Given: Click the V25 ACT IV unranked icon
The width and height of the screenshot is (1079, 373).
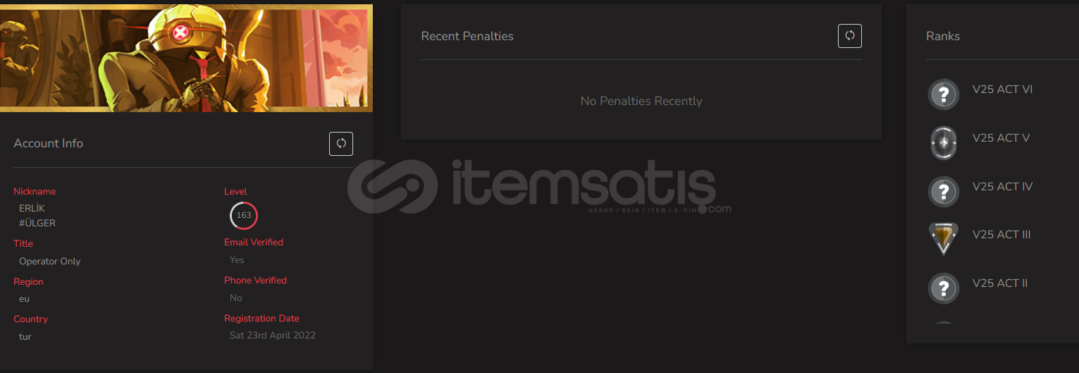Looking at the screenshot, I should click(944, 191).
